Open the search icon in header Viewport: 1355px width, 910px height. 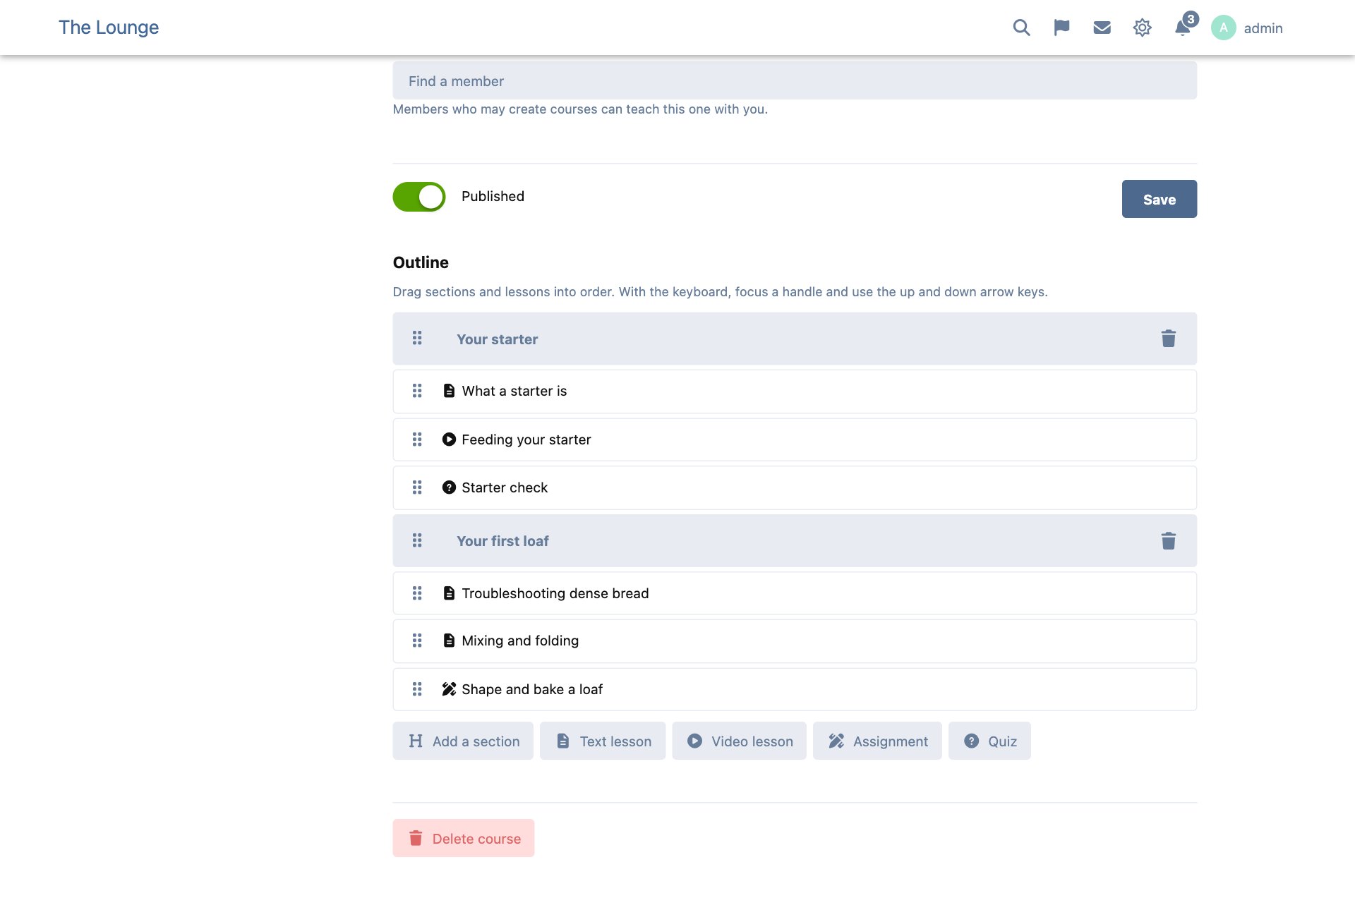click(1021, 28)
